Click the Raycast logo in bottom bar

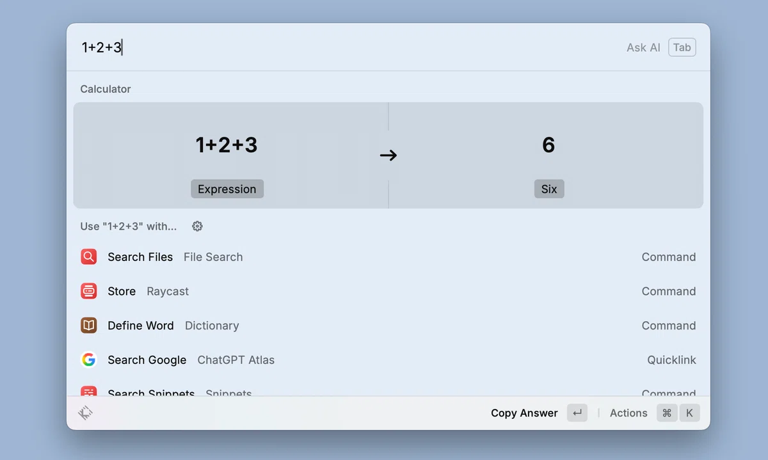click(x=85, y=413)
